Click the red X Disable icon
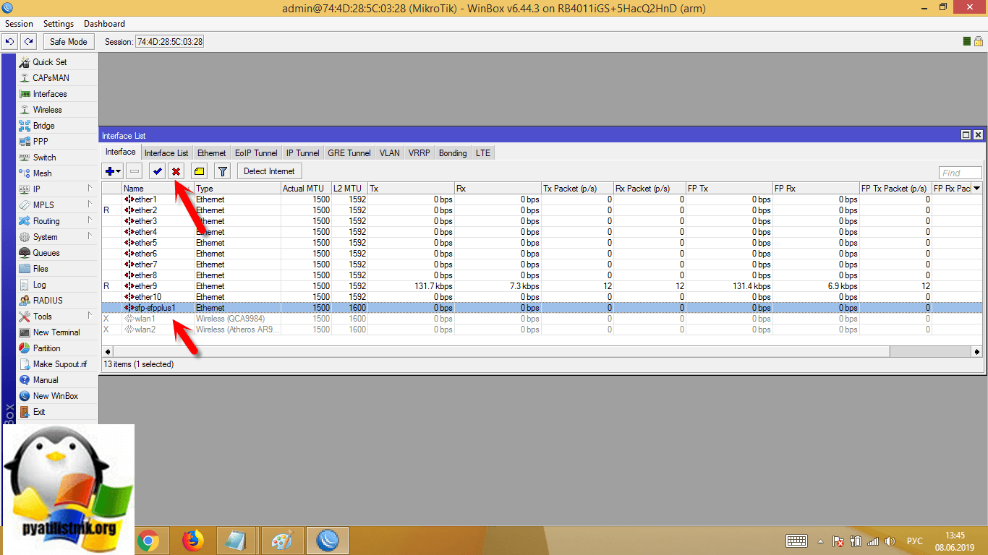 coord(176,171)
